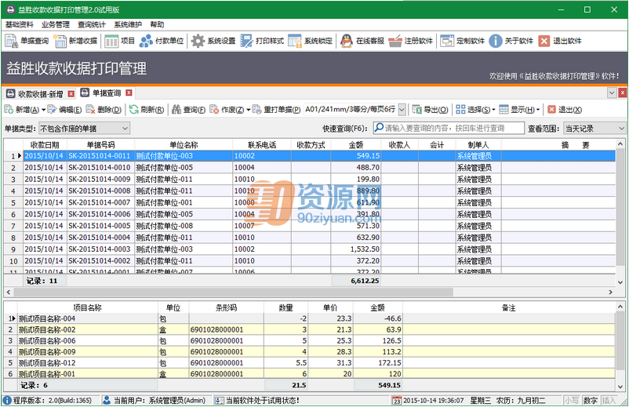Open the 业务管理 menu
The width and height of the screenshot is (629, 407).
pos(56,24)
